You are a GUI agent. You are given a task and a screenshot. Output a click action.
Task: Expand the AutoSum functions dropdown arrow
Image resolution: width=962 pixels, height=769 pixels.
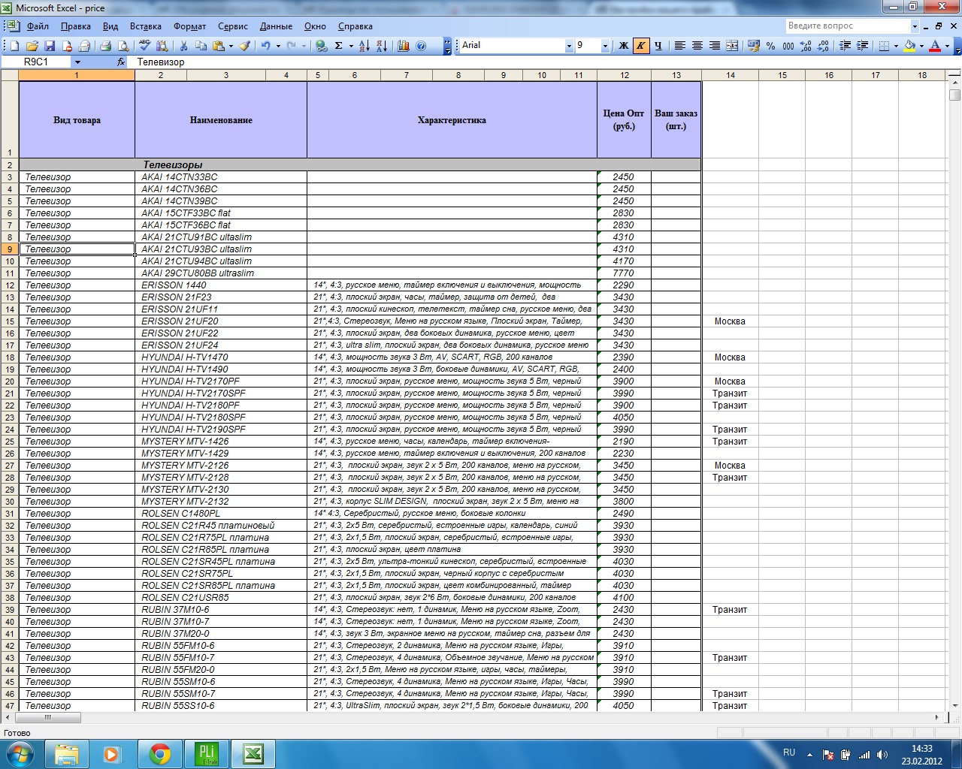(351, 46)
